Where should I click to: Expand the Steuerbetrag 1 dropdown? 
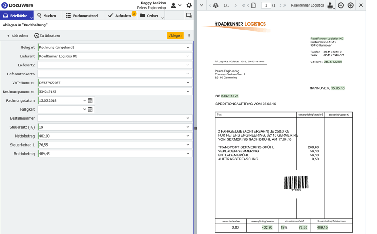(188, 145)
